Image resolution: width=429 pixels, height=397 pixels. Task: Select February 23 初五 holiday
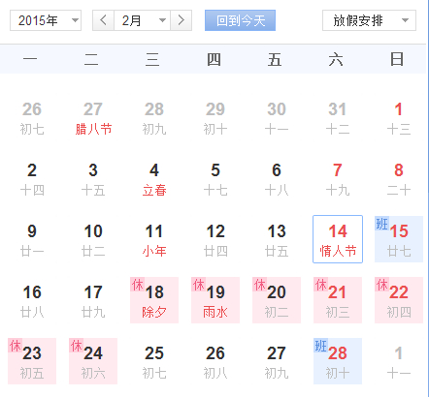[x=32, y=361]
